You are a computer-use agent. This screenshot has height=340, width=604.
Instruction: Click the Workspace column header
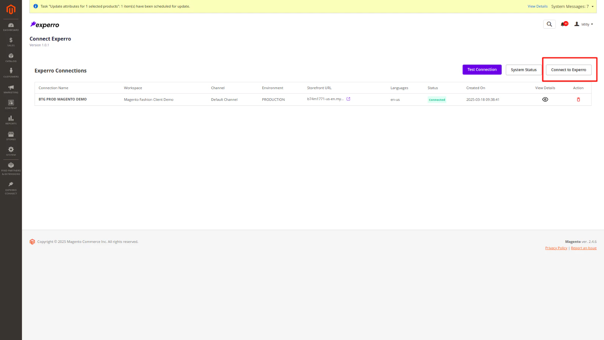point(133,88)
